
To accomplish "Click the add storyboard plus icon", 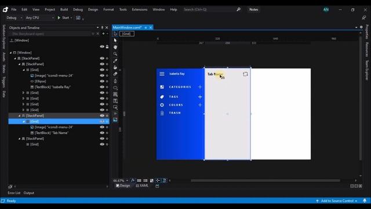I will [103, 34].
